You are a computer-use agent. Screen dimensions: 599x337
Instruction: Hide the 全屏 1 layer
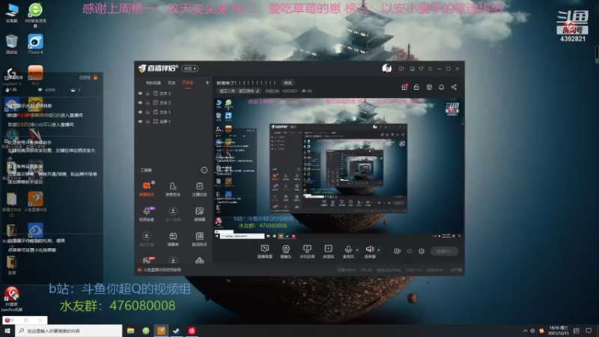coord(140,121)
